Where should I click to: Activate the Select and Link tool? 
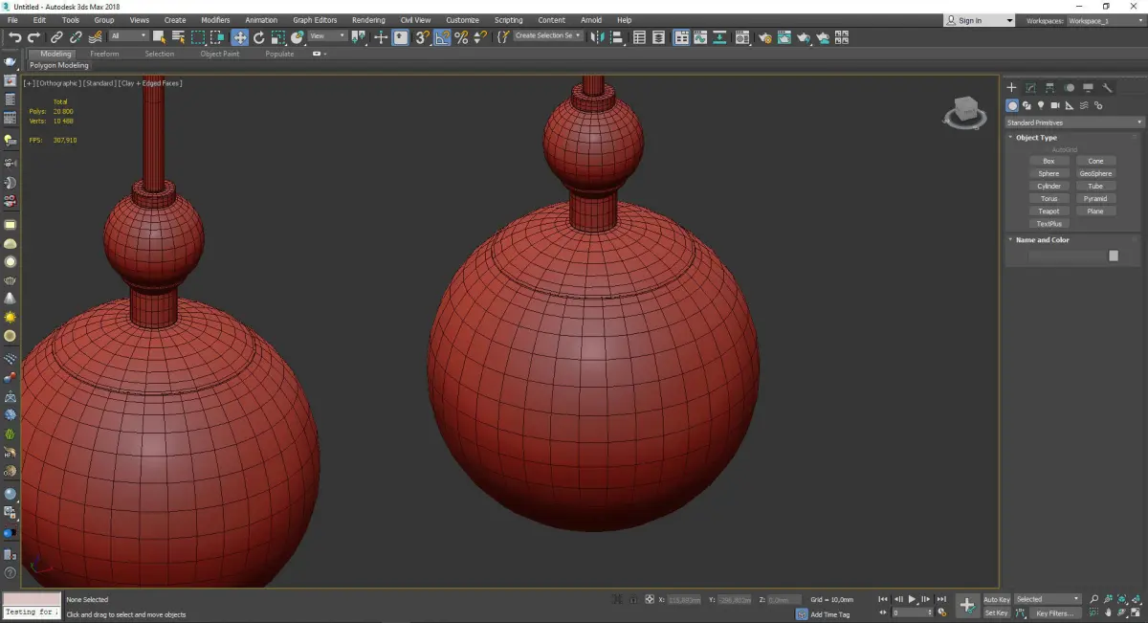57,37
